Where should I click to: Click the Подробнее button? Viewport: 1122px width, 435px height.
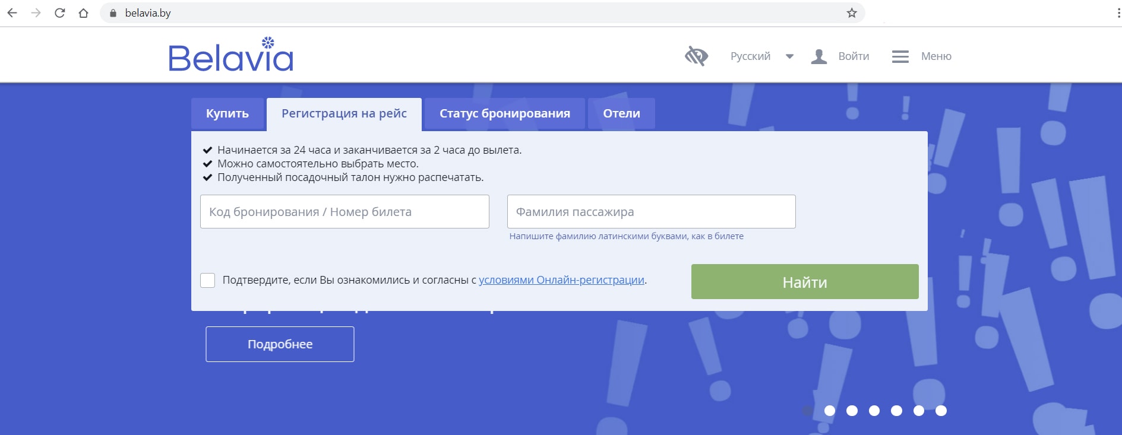pos(280,344)
